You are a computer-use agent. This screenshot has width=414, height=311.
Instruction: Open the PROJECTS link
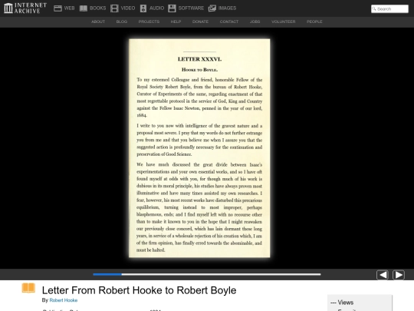pyautogui.click(x=149, y=22)
